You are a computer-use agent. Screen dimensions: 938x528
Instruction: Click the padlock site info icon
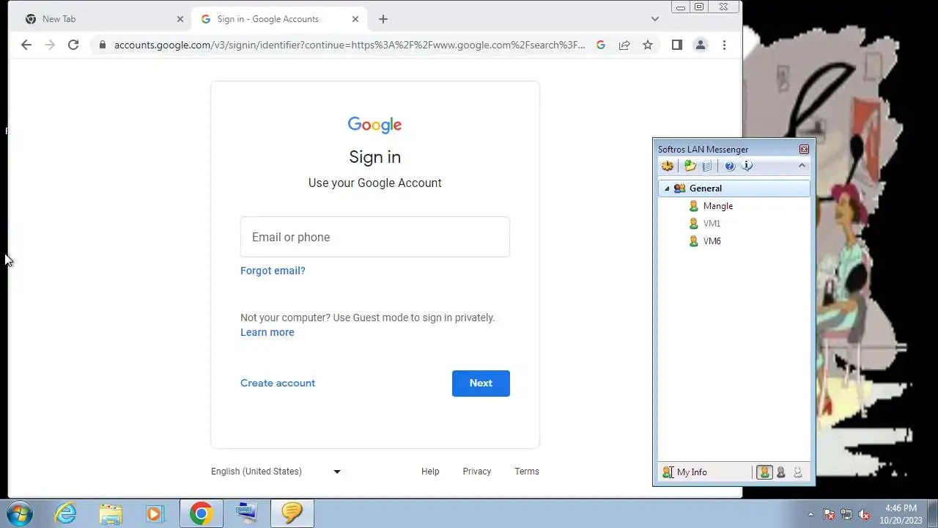tap(103, 45)
